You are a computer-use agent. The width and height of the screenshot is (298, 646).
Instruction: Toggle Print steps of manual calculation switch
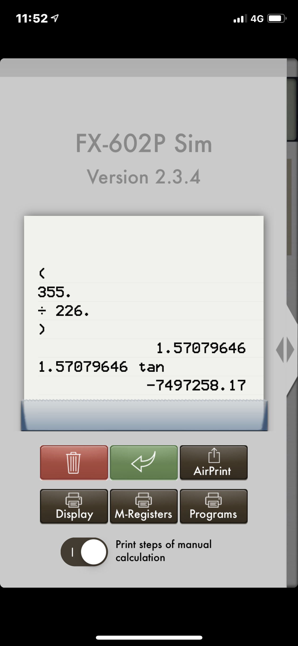(x=84, y=552)
